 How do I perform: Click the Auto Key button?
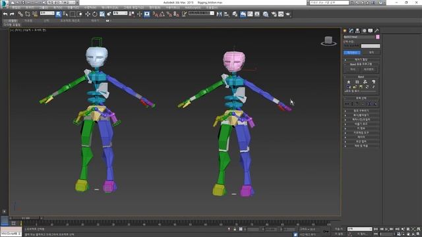click(339, 229)
